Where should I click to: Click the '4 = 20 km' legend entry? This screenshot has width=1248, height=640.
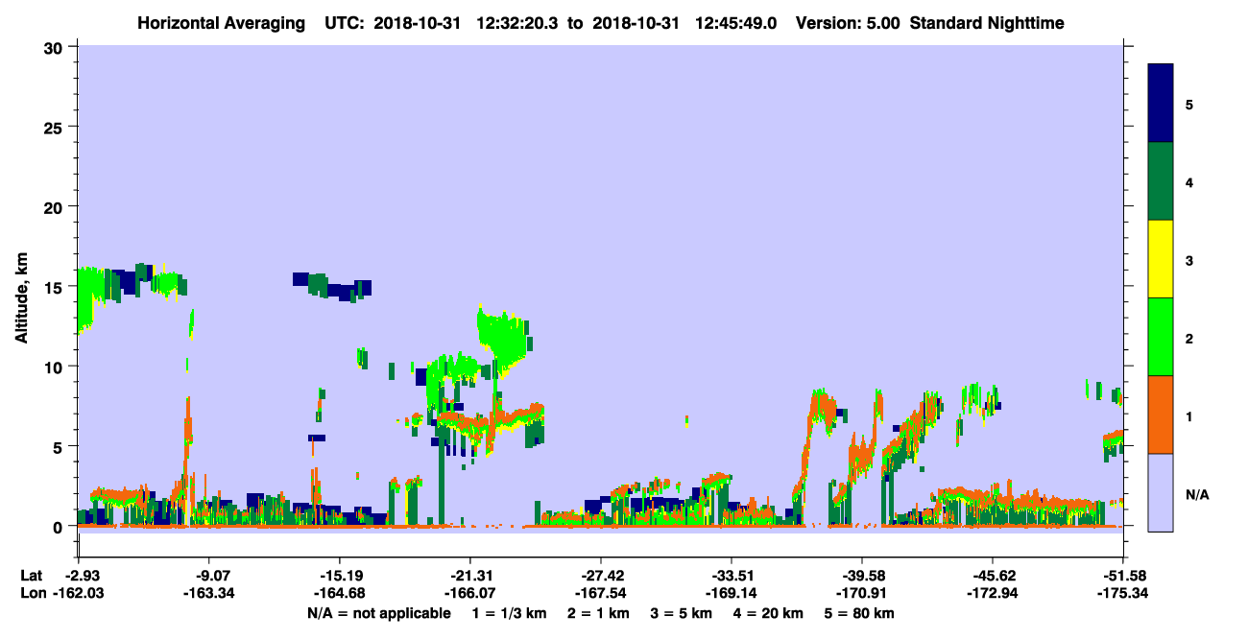[x=768, y=613]
